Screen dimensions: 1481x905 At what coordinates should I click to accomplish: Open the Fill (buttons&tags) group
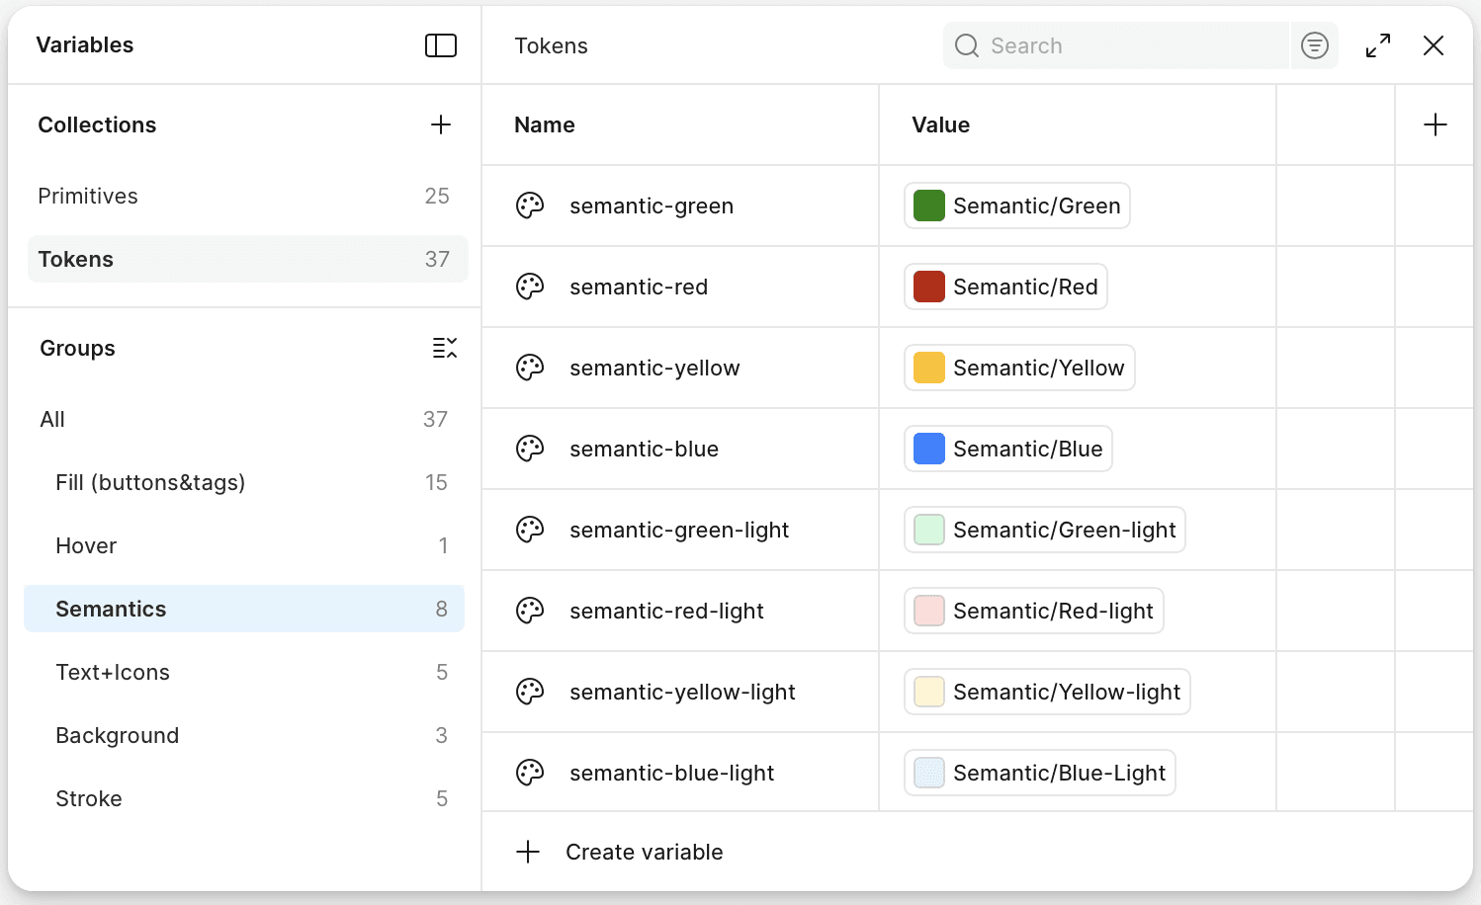click(x=150, y=482)
